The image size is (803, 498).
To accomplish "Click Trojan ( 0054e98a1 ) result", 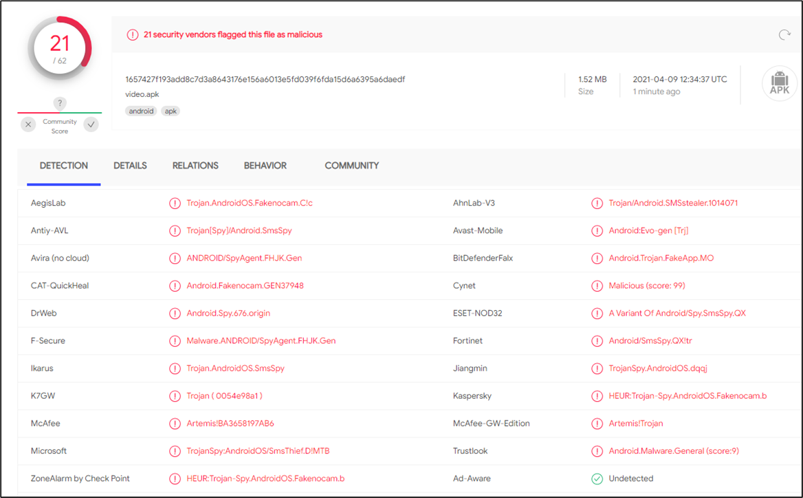I will [x=224, y=396].
